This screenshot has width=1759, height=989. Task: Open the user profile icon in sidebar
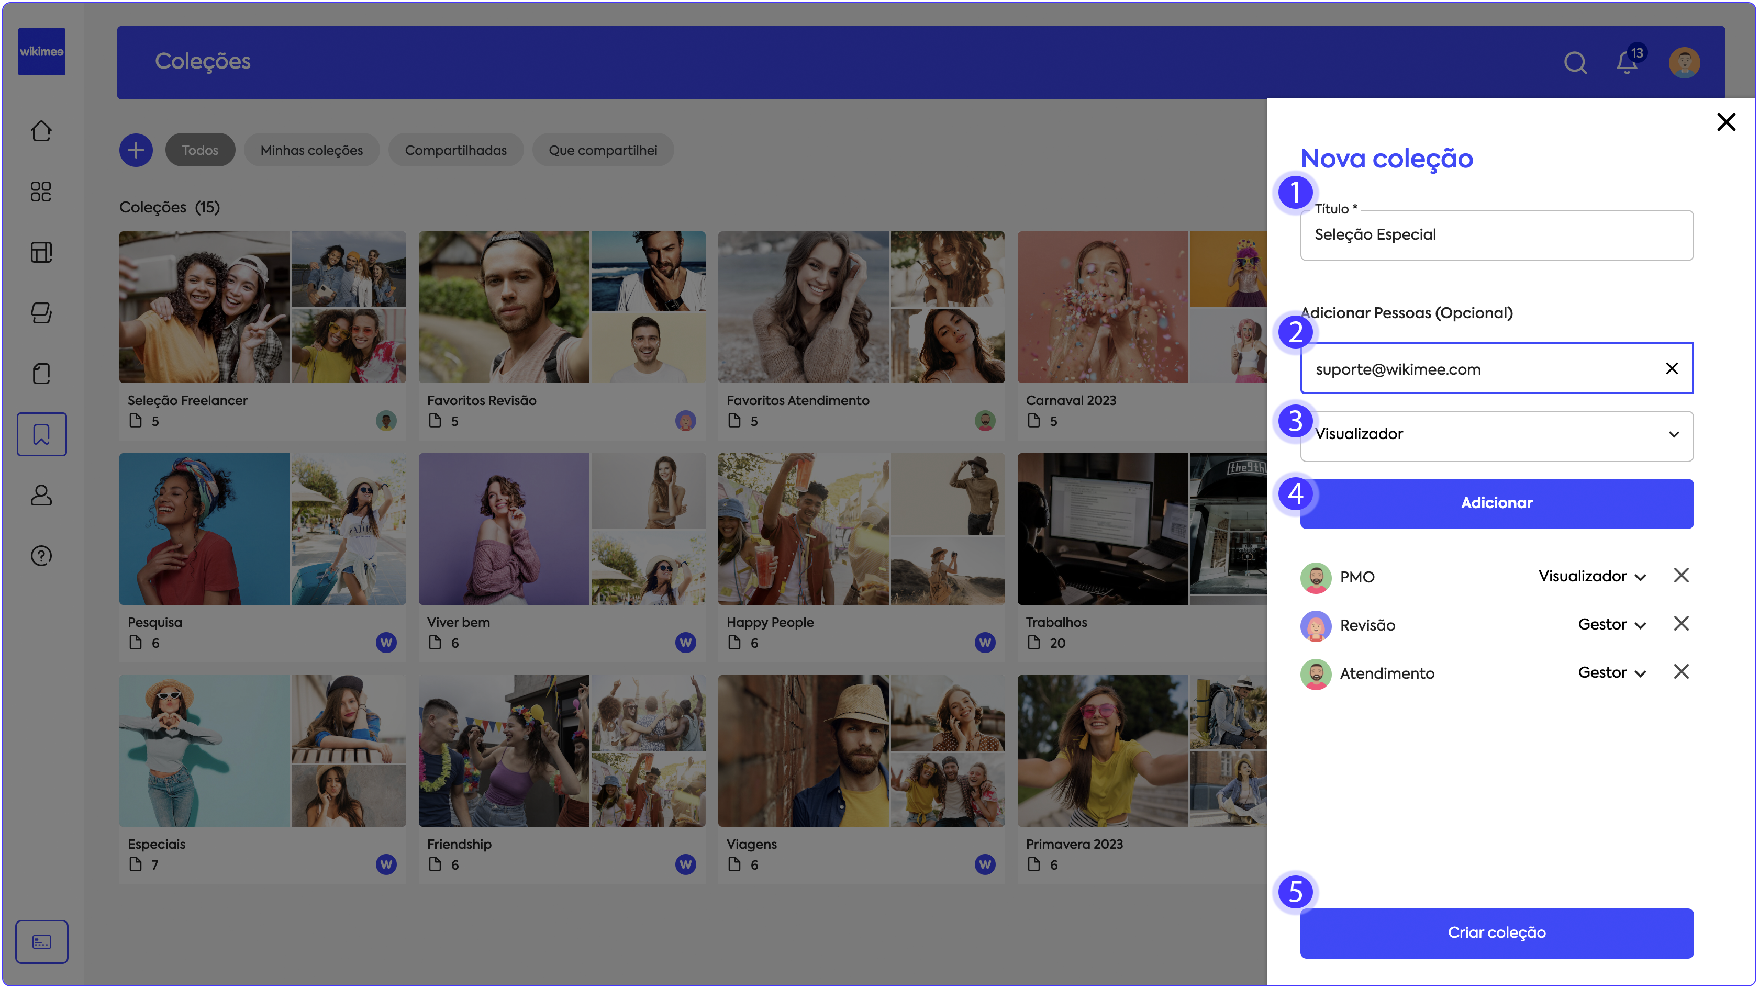[x=41, y=495]
